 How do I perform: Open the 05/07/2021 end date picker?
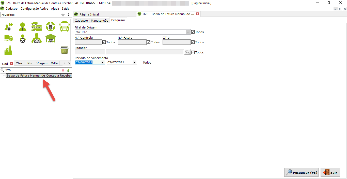point(135,63)
